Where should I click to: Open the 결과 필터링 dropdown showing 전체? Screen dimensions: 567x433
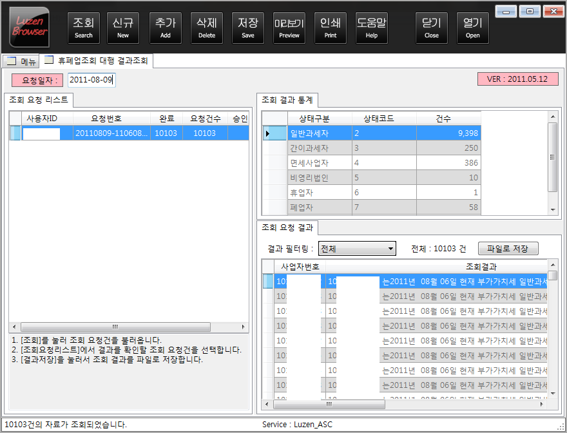357,248
